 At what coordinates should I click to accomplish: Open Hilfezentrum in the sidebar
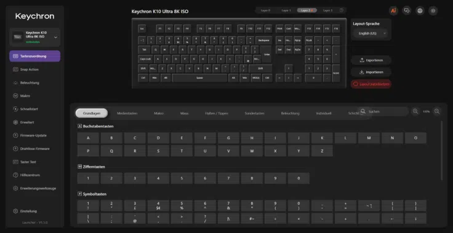(35, 175)
